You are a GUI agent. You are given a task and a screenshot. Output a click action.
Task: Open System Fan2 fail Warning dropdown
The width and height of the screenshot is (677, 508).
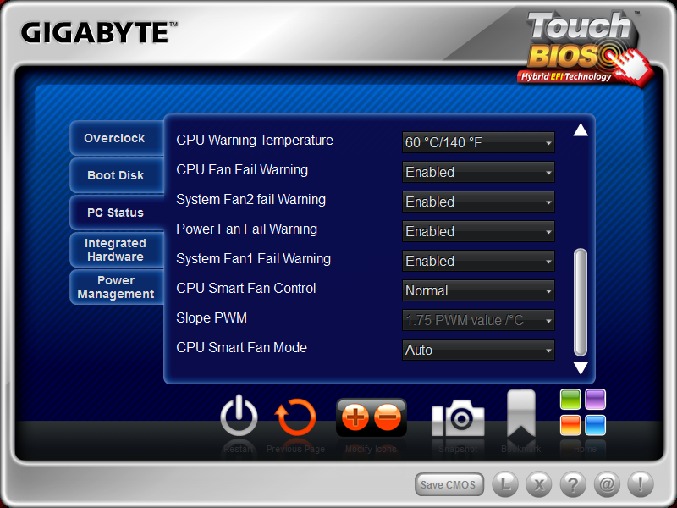click(x=478, y=202)
